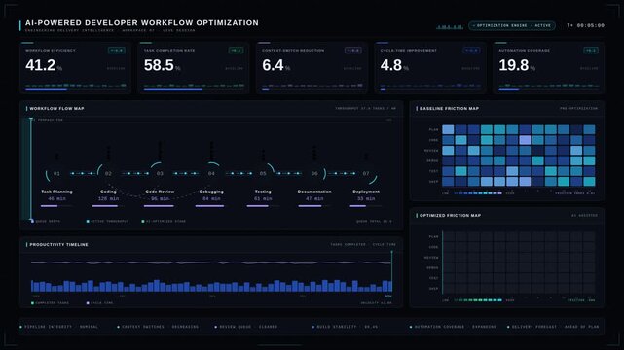Select the Workflow Efficiency 41.2% card value
The height and width of the screenshot is (350, 624).
(x=44, y=65)
